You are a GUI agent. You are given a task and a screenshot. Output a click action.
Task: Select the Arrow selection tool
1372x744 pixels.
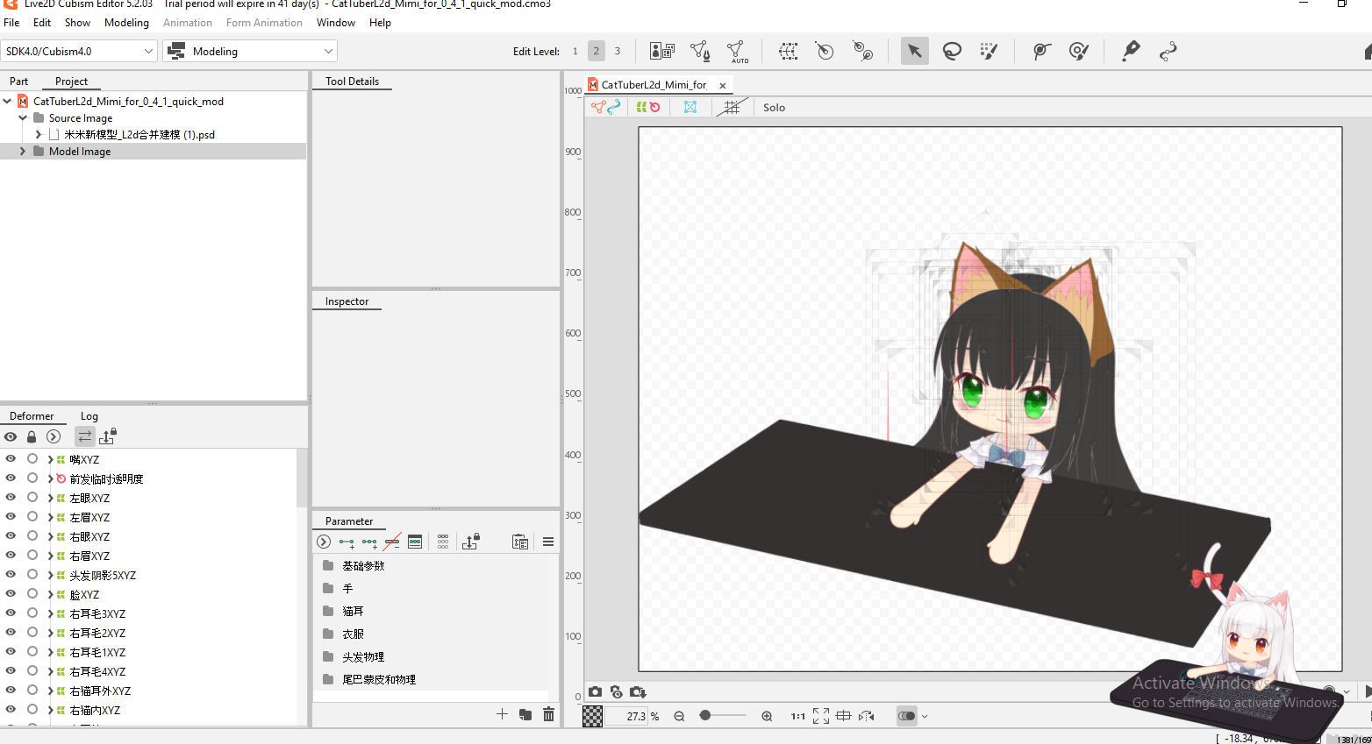click(914, 51)
